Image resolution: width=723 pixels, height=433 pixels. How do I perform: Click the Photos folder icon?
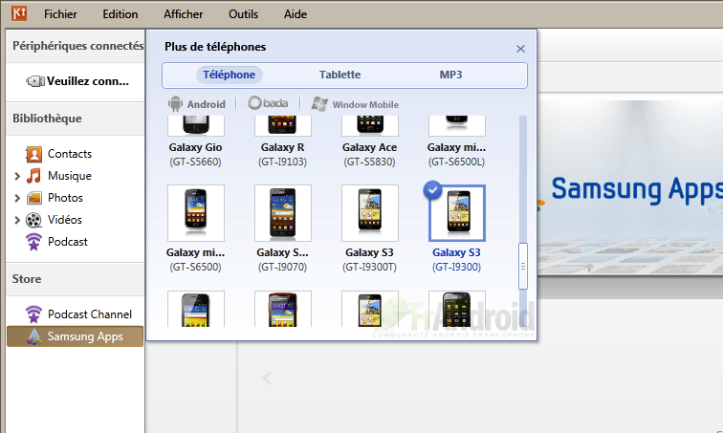coord(34,198)
